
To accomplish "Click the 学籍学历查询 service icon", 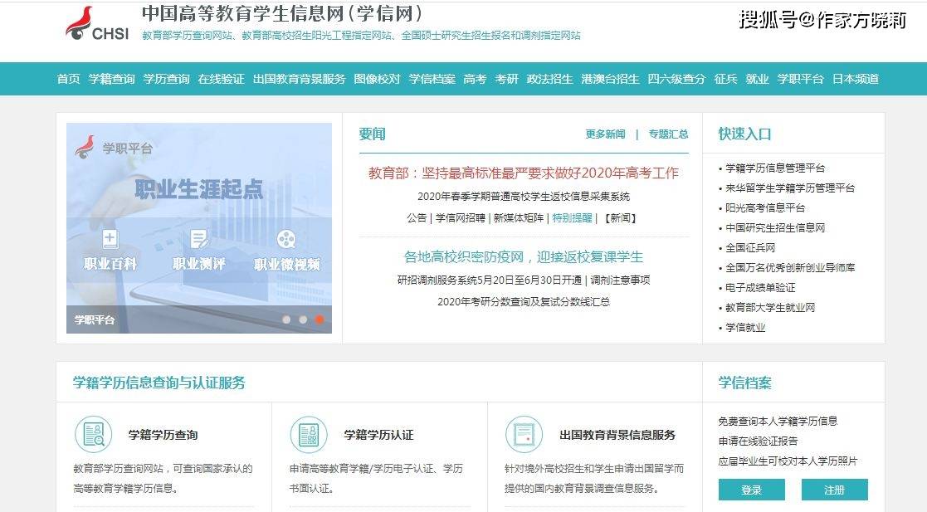I will [x=94, y=435].
